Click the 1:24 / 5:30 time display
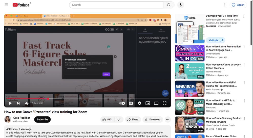The height and width of the screenshot is (138, 253). [x=37, y=103]
